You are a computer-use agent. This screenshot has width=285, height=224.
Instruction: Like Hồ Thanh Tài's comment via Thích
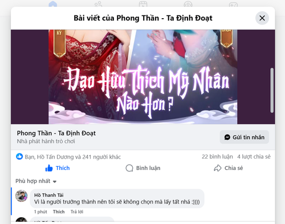[59, 211]
